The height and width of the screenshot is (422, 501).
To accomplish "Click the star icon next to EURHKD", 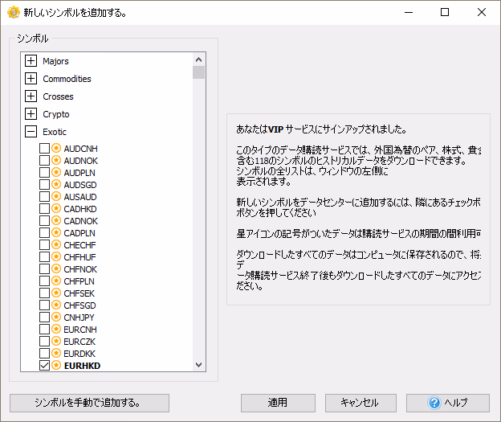I will point(56,365).
